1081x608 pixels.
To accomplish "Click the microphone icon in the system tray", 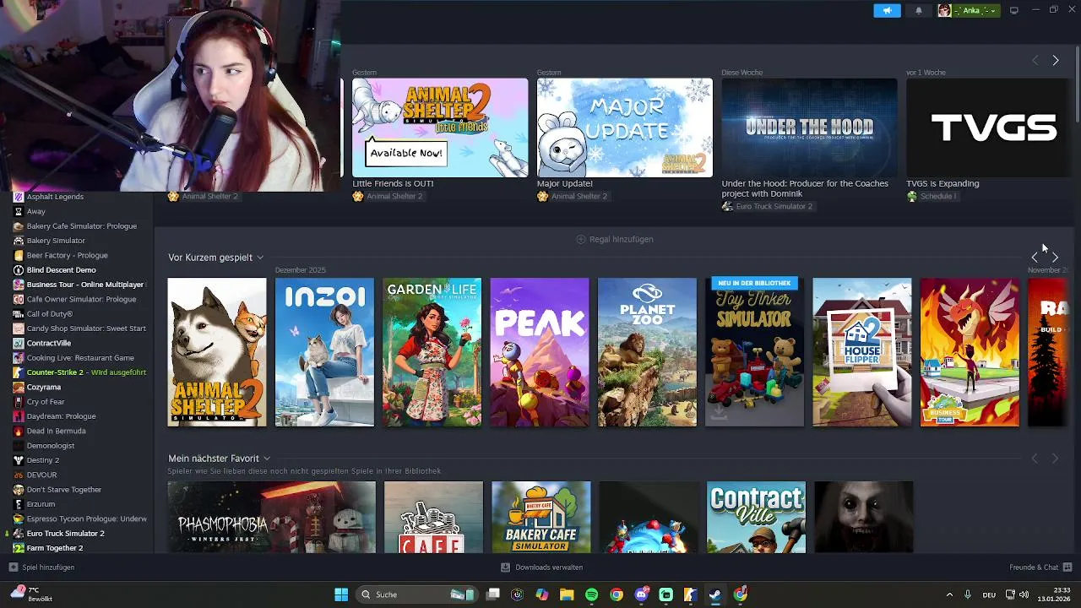I will (x=968, y=594).
